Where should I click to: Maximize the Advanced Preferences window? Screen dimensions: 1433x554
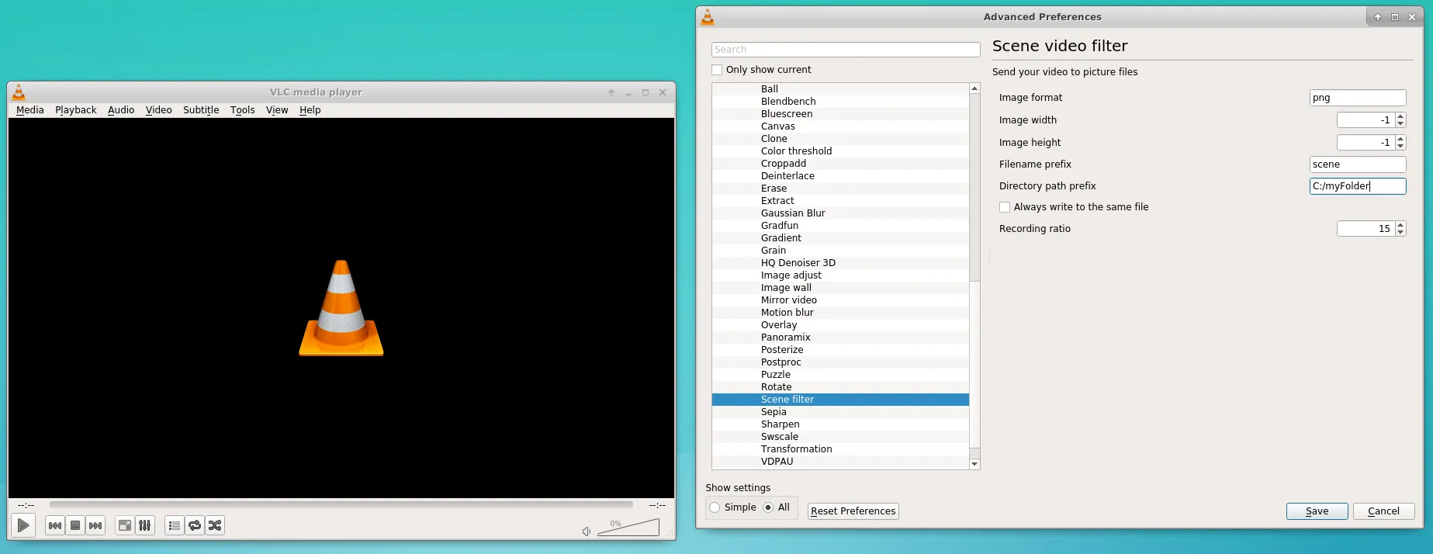pos(1395,17)
